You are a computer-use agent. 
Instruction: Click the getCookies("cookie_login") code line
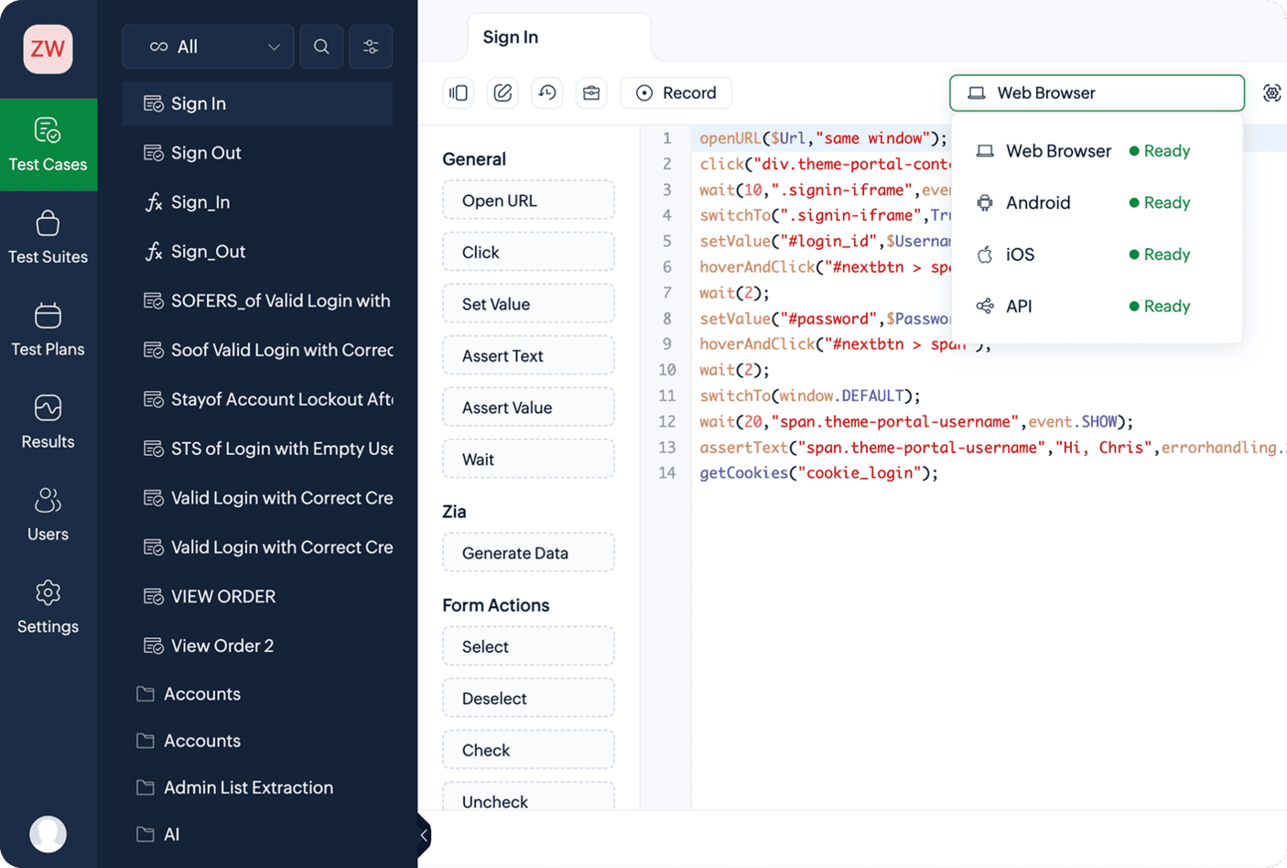pyautogui.click(x=818, y=473)
